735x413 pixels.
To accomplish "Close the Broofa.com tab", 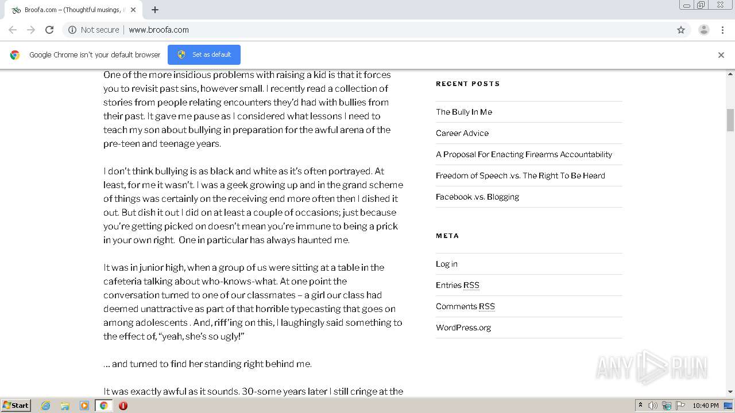I will click(133, 10).
